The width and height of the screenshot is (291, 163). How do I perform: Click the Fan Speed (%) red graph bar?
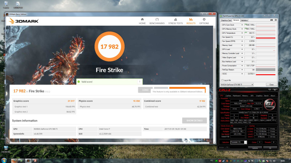266,38
